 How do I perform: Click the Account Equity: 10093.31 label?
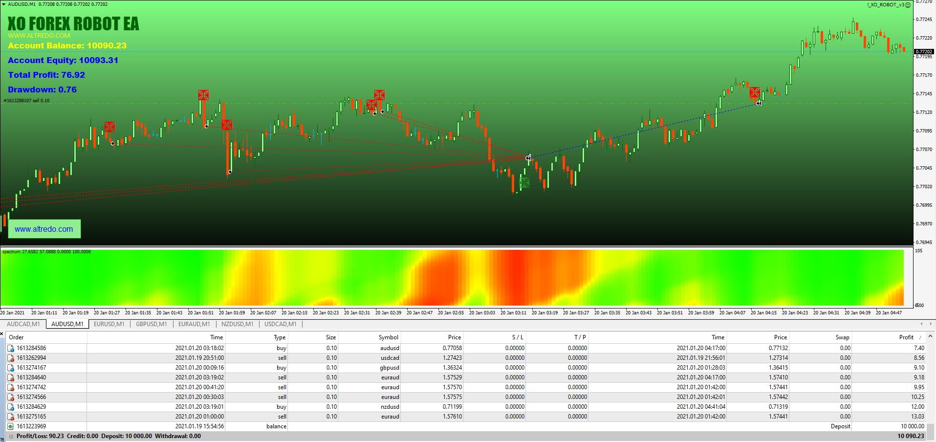click(x=63, y=60)
